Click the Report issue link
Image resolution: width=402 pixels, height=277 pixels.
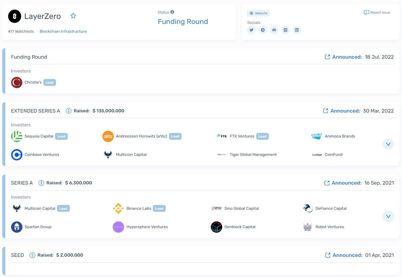coord(377,12)
